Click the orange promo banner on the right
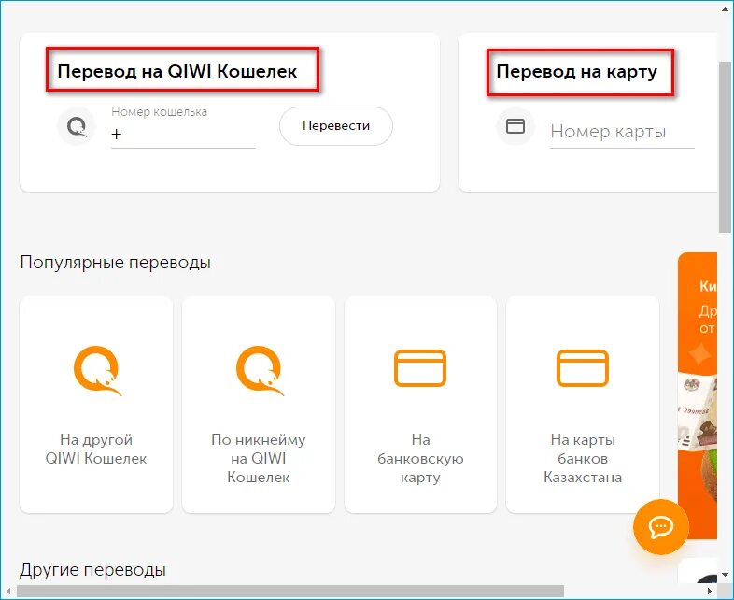Screen dimensions: 734x600 tap(698, 393)
